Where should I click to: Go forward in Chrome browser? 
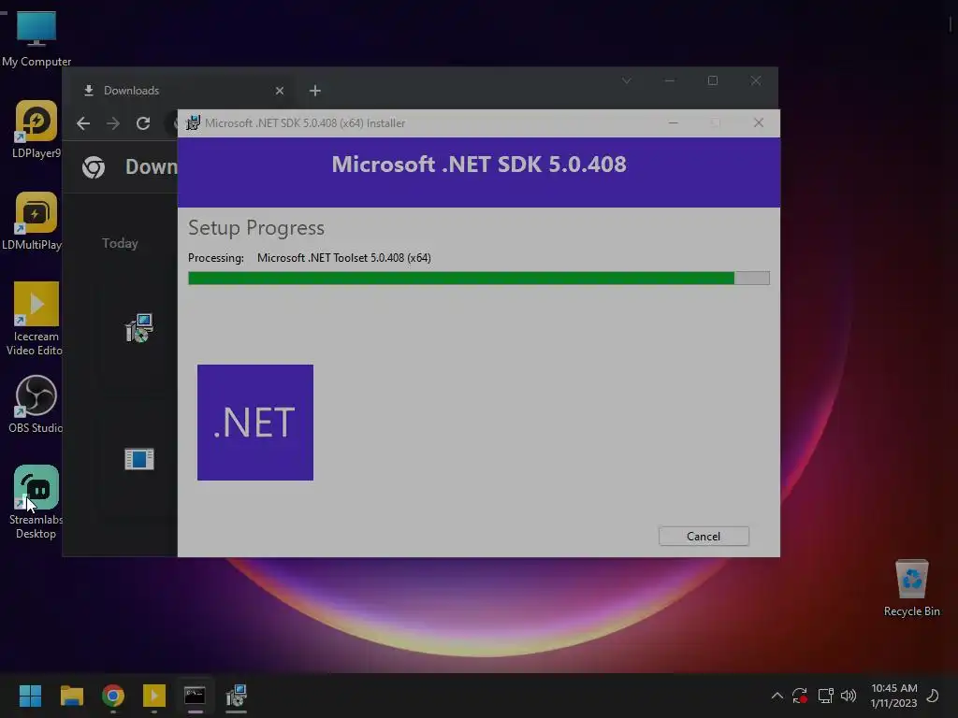tap(113, 123)
